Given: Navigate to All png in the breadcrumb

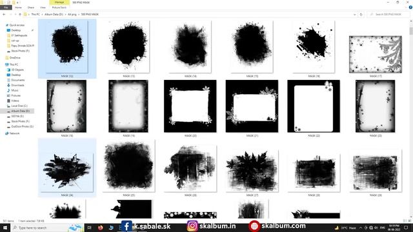Looking at the screenshot, I should coord(72,14).
